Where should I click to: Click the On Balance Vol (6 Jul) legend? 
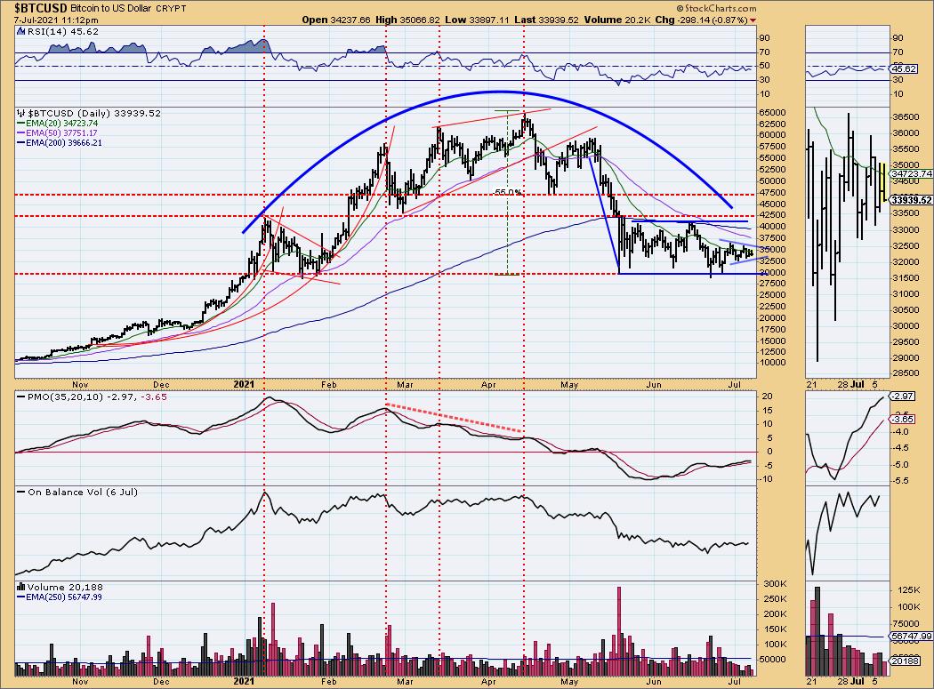[x=77, y=492]
